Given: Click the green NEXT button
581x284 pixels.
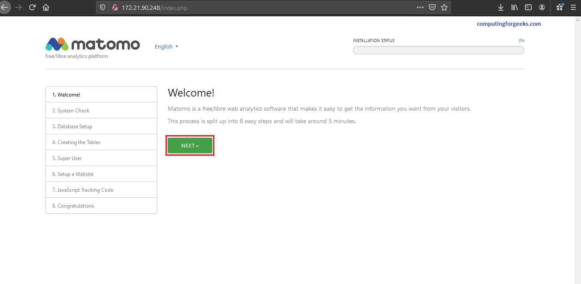Looking at the screenshot, I should click(190, 145).
